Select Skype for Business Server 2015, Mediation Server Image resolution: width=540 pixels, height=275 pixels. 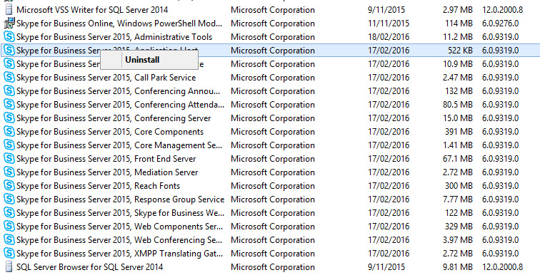click(x=107, y=172)
